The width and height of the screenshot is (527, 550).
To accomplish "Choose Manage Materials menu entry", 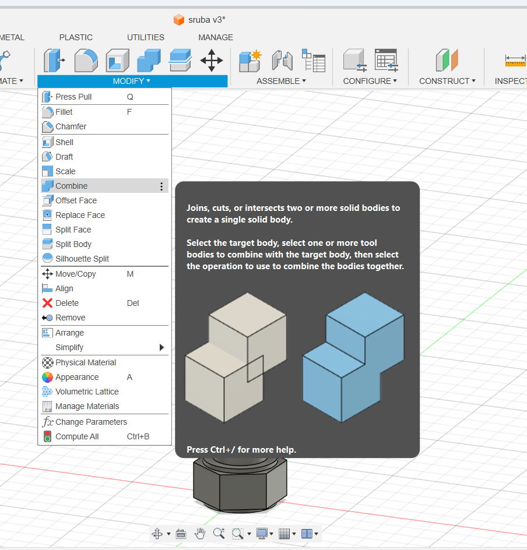I will [x=104, y=406].
